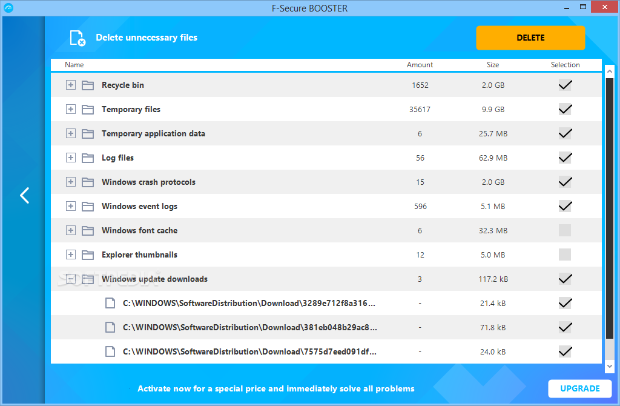Screen dimensions: 620x406
Task: Deselect the Log files checkbox
Action: (x=565, y=158)
